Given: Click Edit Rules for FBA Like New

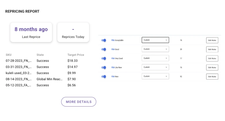Looking at the screenshot, I should click(212, 67).
